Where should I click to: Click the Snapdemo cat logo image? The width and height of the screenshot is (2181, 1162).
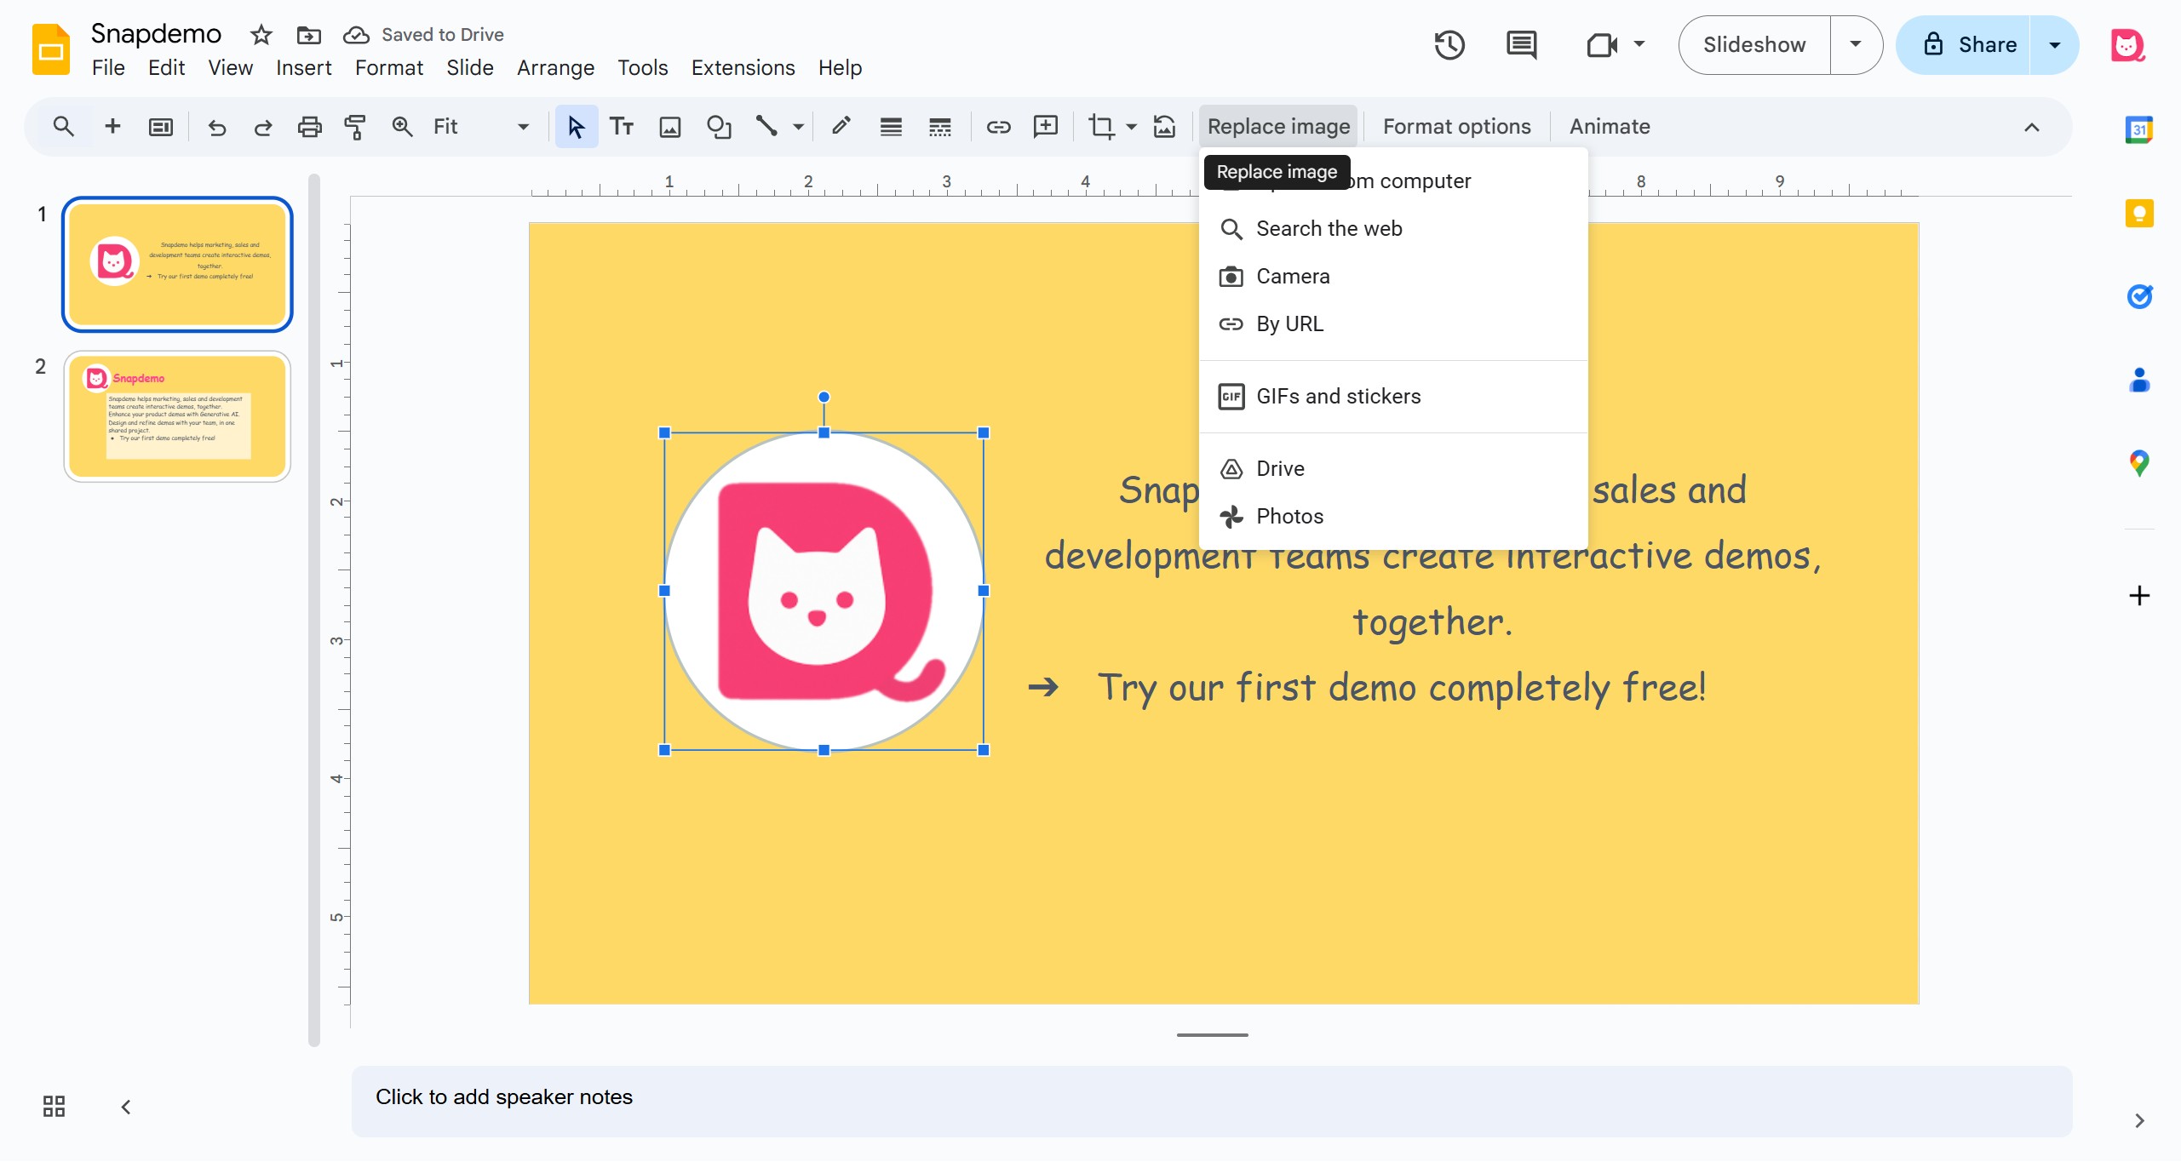[824, 591]
